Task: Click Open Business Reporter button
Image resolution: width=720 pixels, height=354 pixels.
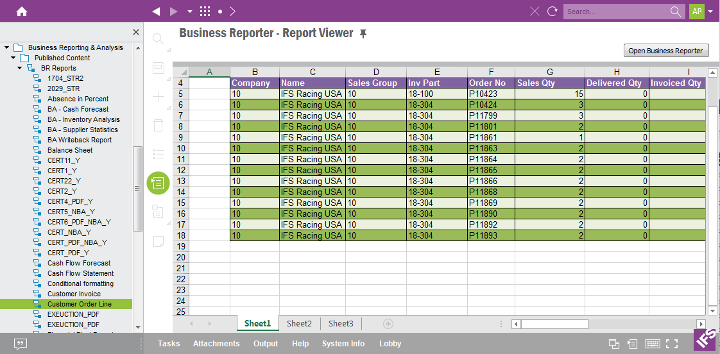Action: [666, 51]
